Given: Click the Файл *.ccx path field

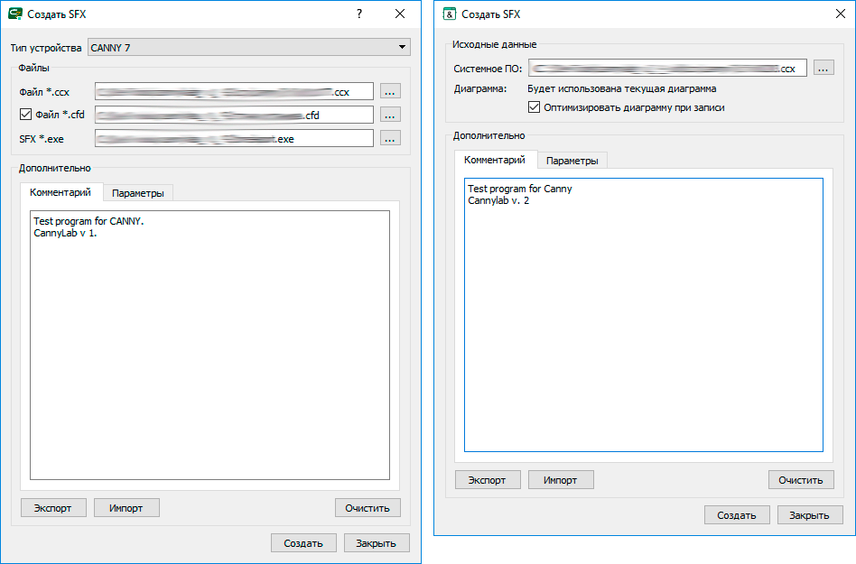Looking at the screenshot, I should pos(234,92).
